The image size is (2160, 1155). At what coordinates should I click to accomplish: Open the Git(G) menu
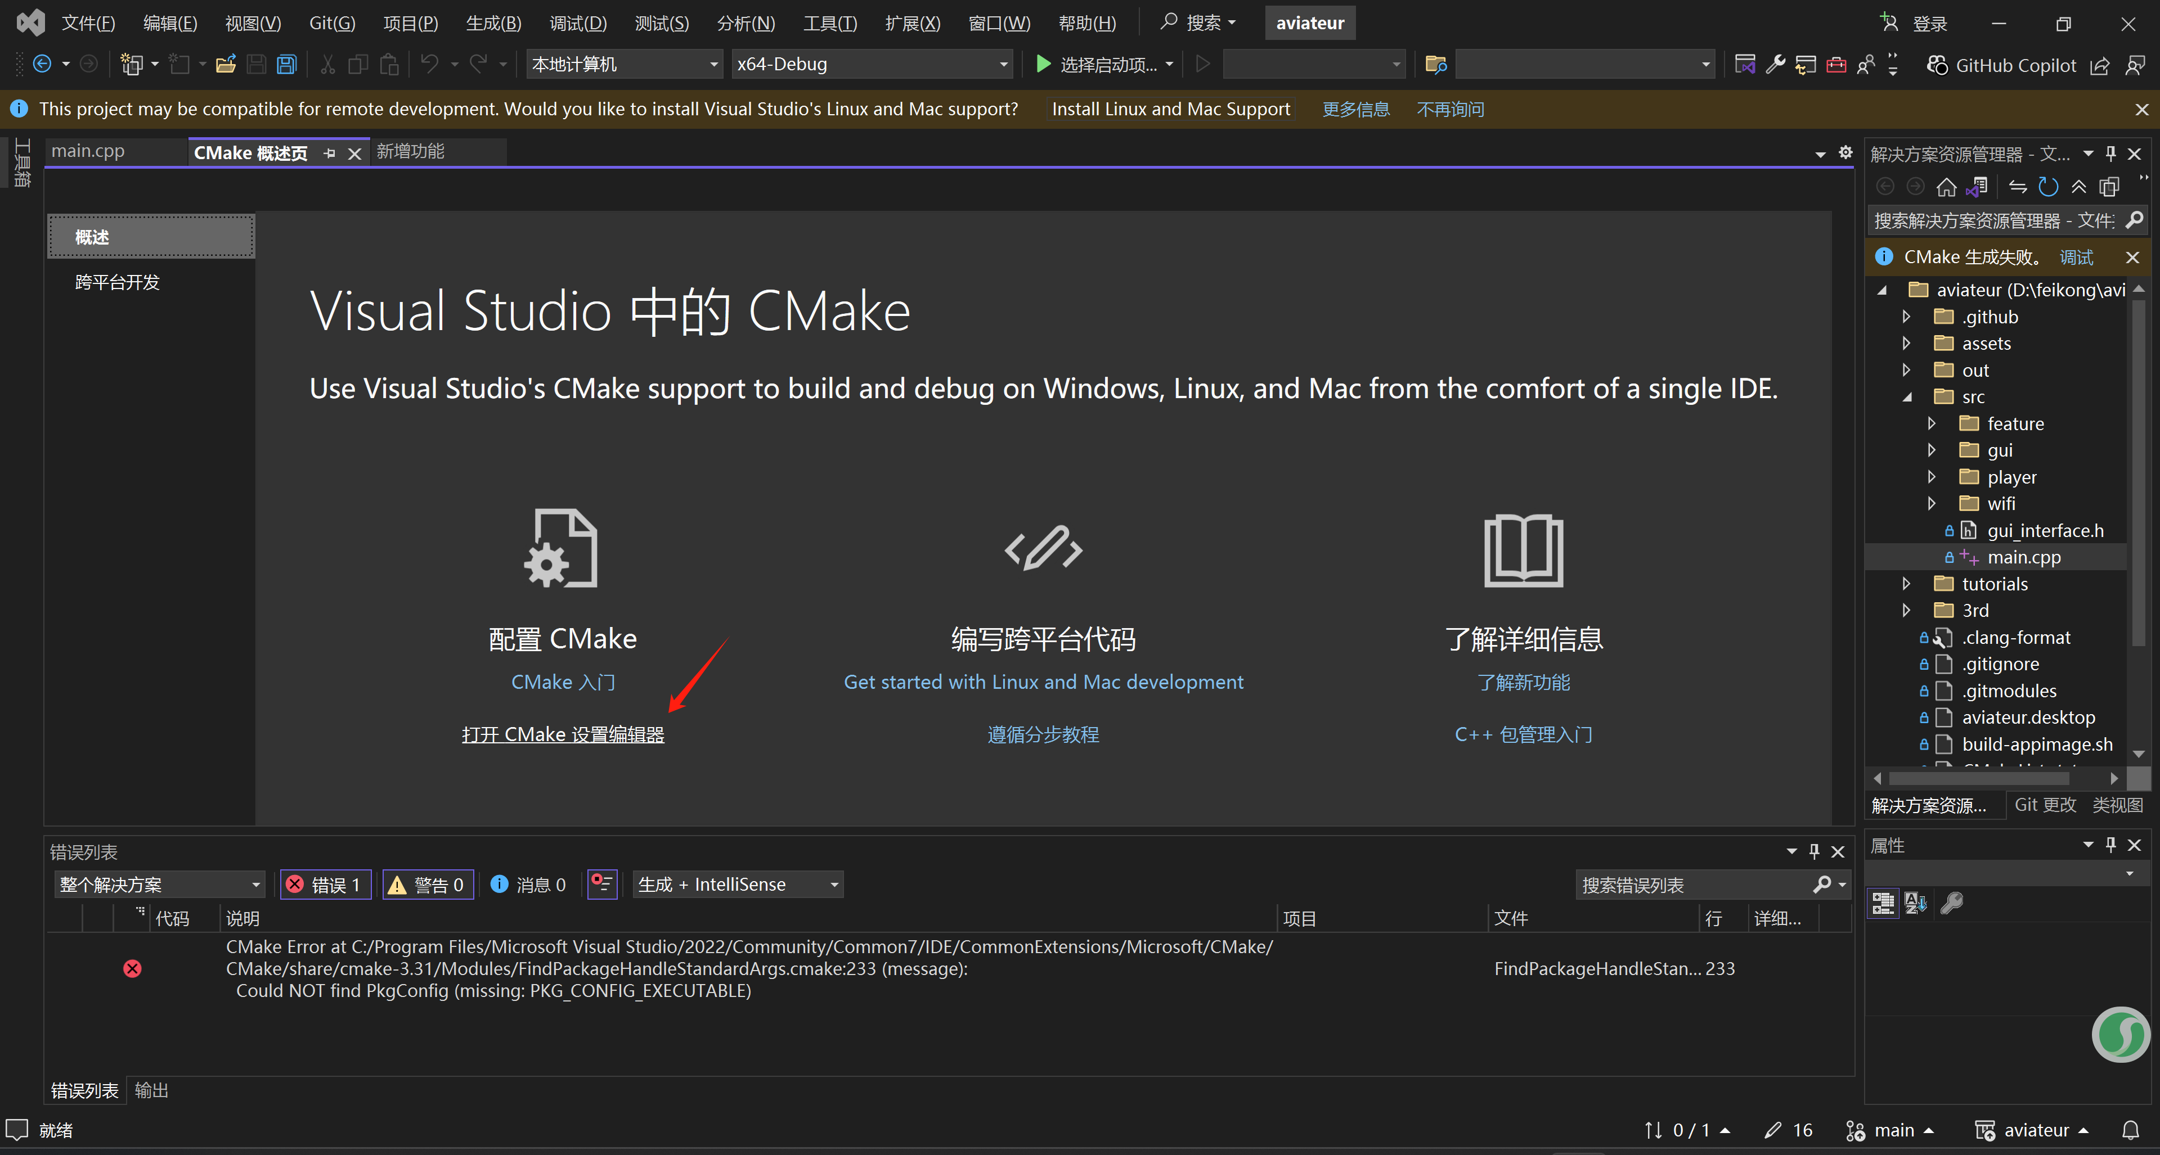(x=332, y=24)
